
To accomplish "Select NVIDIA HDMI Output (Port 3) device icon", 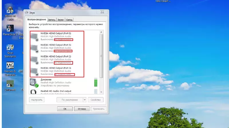I will click(x=34, y=72).
